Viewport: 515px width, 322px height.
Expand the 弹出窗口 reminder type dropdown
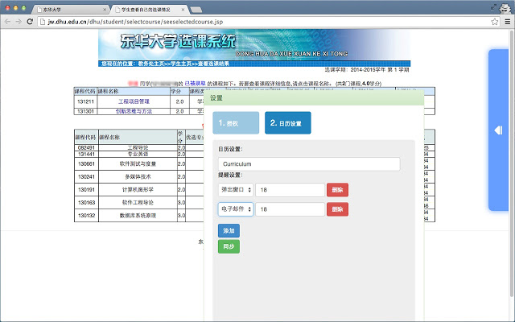tap(235, 190)
